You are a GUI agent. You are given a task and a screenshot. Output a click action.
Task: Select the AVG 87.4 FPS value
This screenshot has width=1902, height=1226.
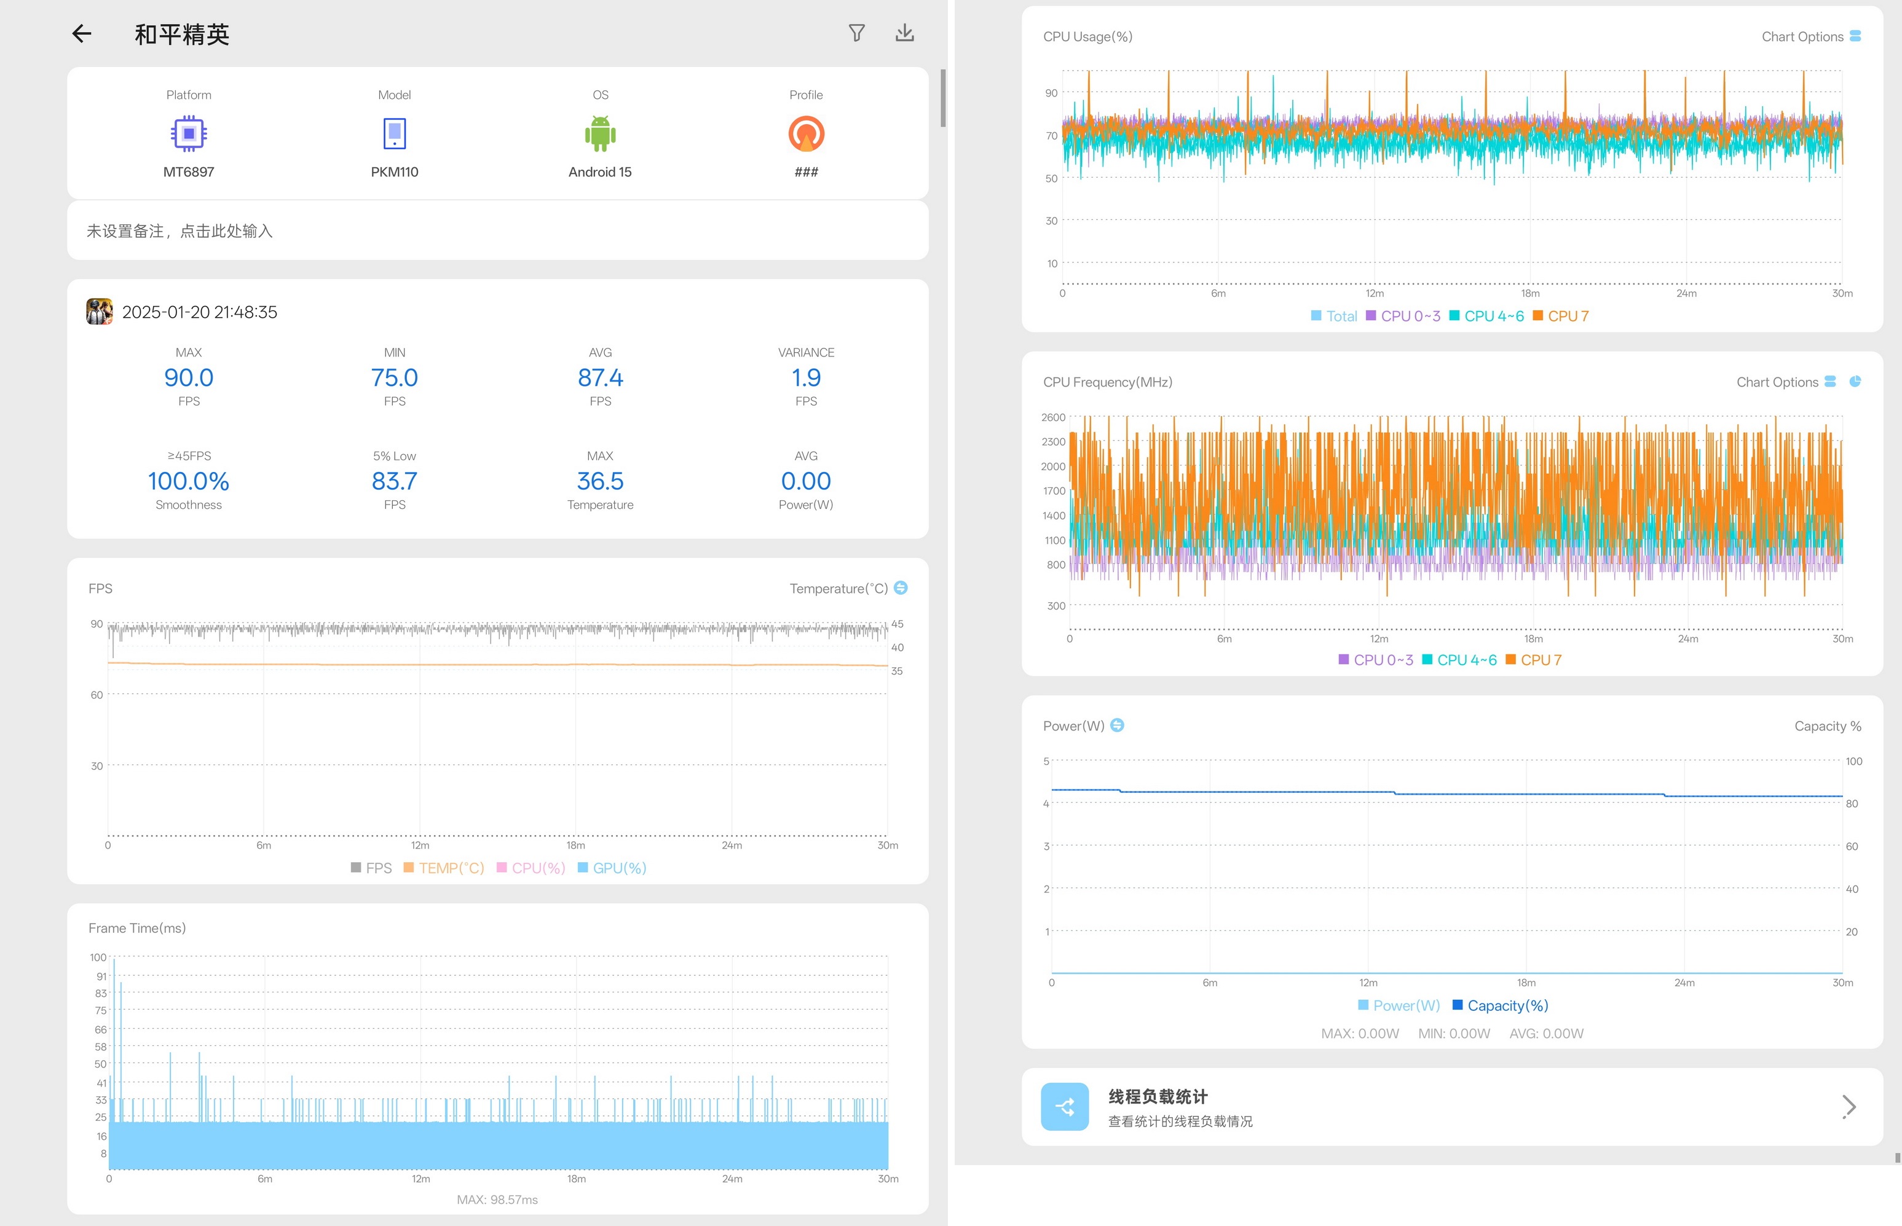click(601, 377)
